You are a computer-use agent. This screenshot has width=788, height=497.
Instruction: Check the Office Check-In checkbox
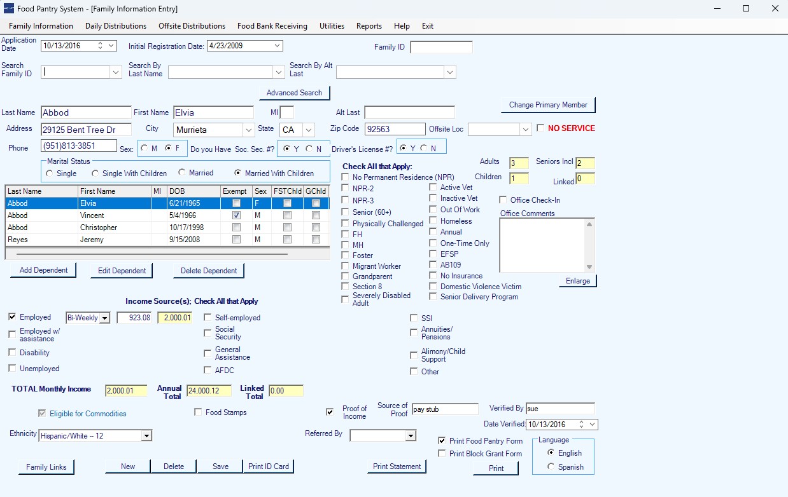tap(503, 200)
